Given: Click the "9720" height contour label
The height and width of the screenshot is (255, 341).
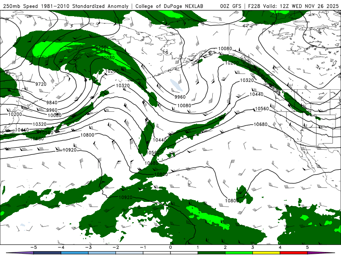Looking at the screenshot, I should pos(41,84).
